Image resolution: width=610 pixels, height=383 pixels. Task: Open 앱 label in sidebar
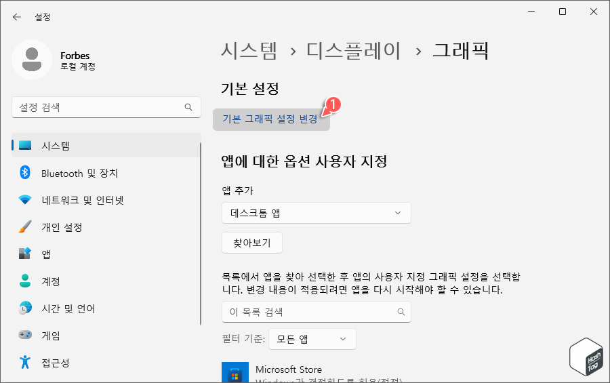(46, 254)
